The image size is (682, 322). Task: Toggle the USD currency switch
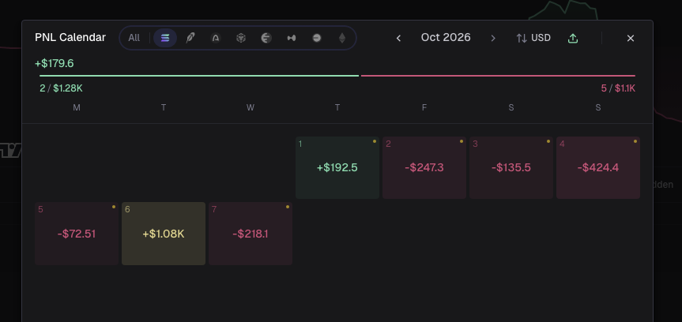tap(533, 38)
